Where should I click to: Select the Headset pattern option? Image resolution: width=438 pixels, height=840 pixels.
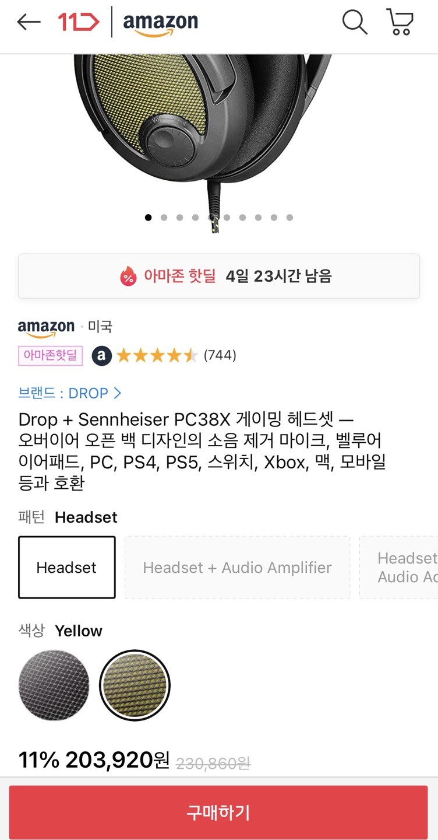[x=66, y=566]
